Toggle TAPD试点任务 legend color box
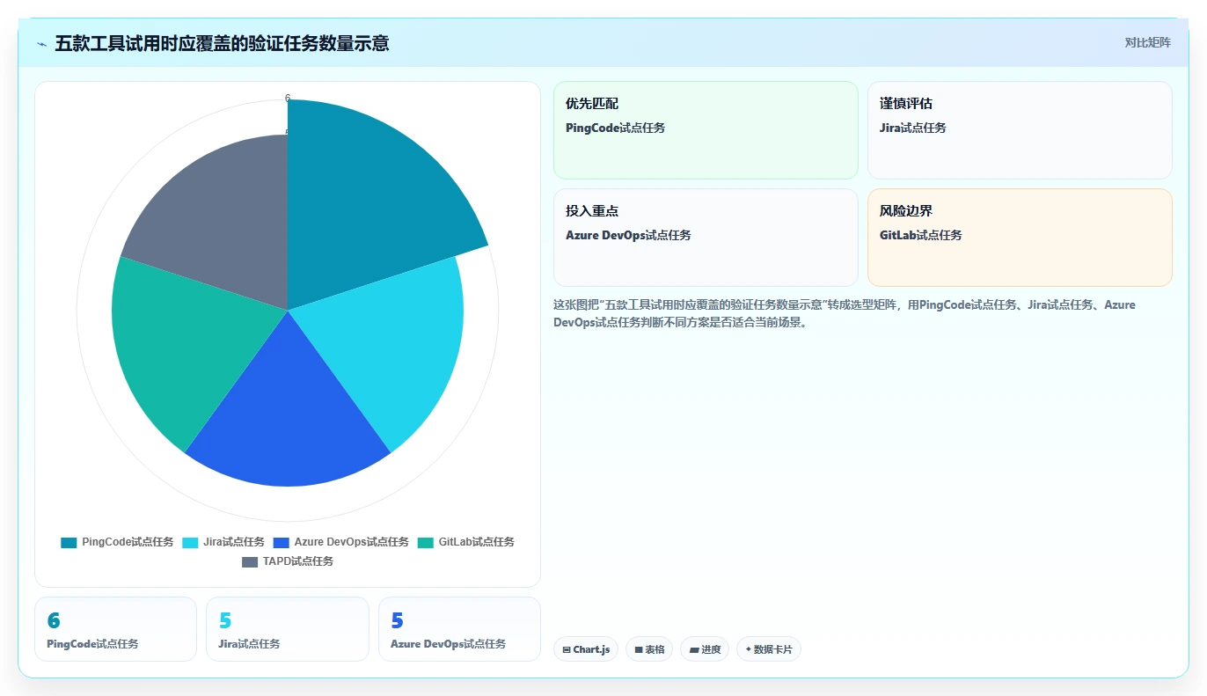The image size is (1207, 696). point(250,561)
